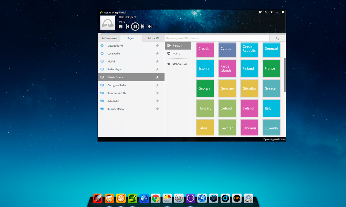Viewport: 346px width, 207px height.
Task: Open the MusicFM tab
Action: point(154,38)
